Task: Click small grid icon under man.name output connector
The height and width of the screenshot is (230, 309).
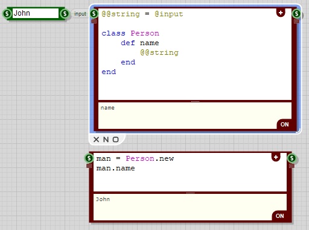Action: tap(292, 166)
